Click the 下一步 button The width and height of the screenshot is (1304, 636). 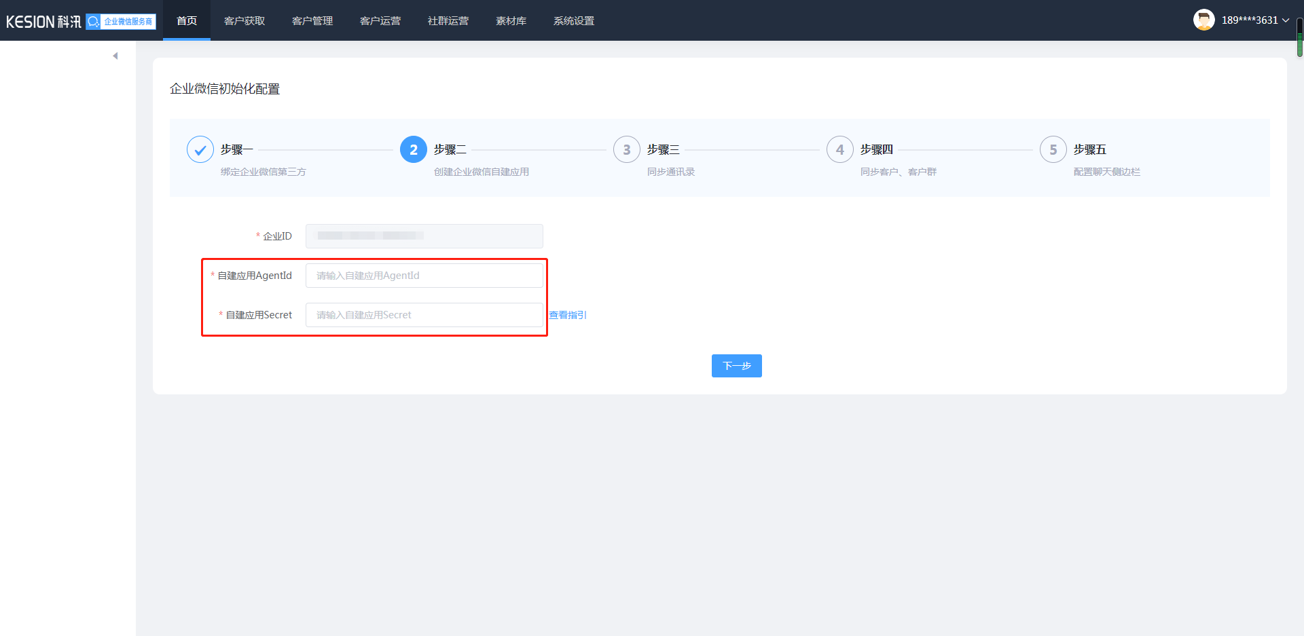pos(736,366)
